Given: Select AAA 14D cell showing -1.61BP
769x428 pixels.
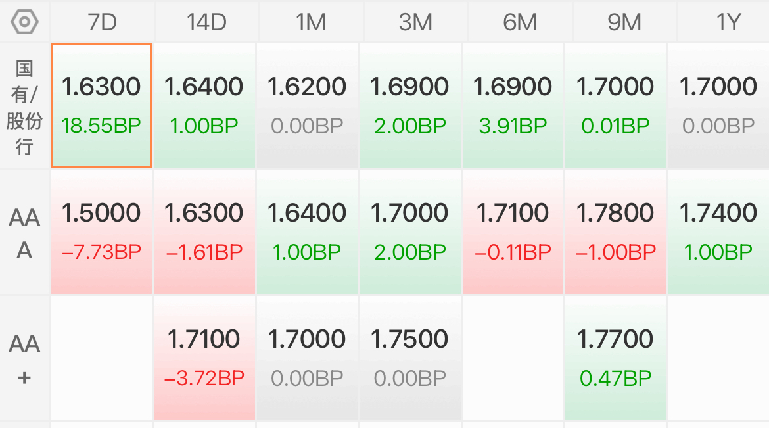Looking at the screenshot, I should (204, 231).
